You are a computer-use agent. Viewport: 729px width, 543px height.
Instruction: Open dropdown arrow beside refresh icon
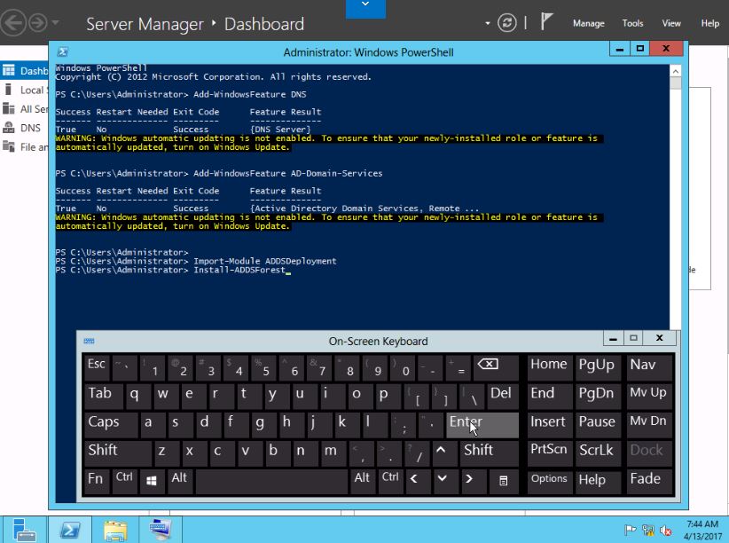[x=487, y=23]
